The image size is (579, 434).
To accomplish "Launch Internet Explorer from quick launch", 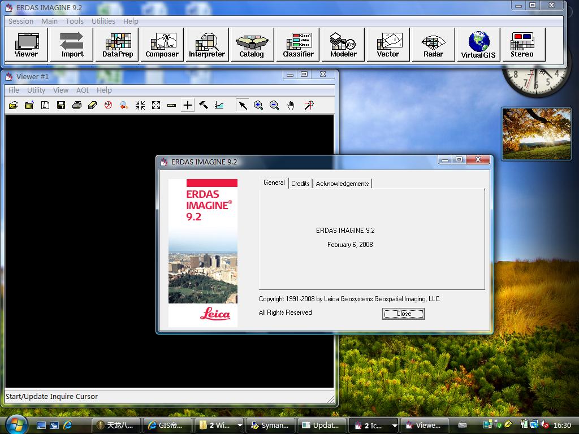I will coord(68,425).
